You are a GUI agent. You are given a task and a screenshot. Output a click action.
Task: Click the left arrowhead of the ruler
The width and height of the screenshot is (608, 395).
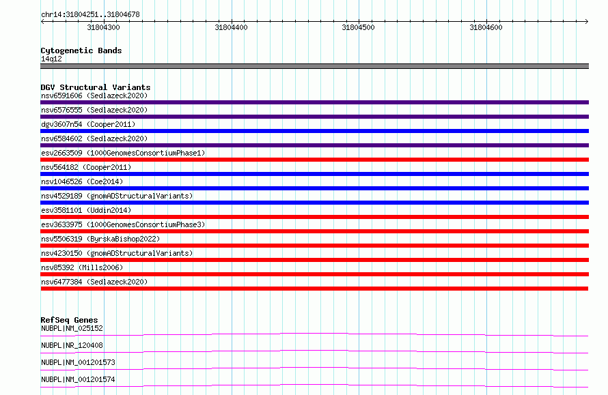coord(42,22)
